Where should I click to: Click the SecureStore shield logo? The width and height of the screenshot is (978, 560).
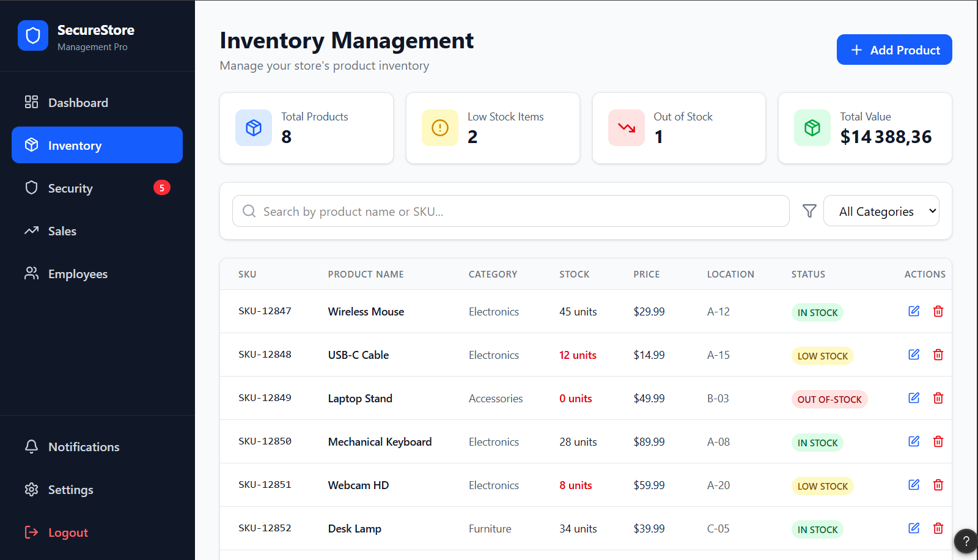coord(33,35)
